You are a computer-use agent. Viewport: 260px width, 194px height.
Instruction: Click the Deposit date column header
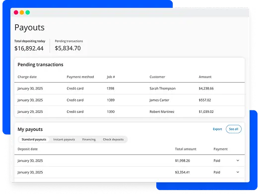tap(27, 149)
